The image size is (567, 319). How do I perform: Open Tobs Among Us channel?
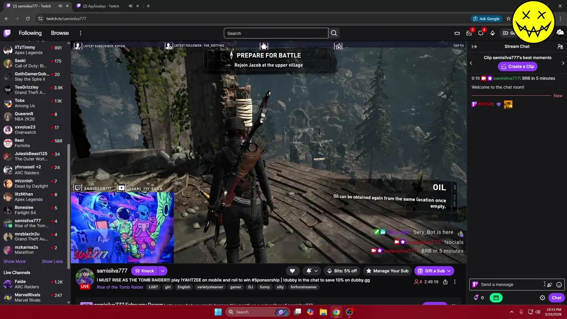click(34, 103)
